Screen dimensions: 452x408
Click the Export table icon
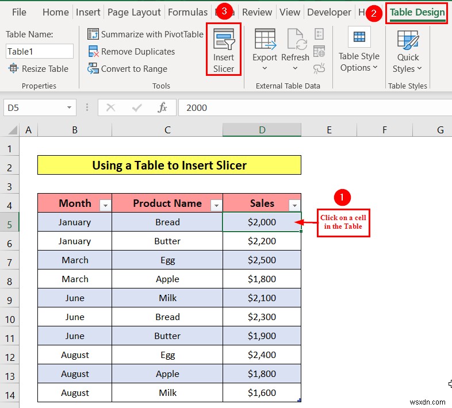click(265, 39)
